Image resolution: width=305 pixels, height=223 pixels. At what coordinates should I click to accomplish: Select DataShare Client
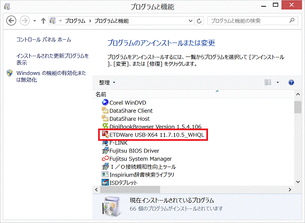(131, 111)
